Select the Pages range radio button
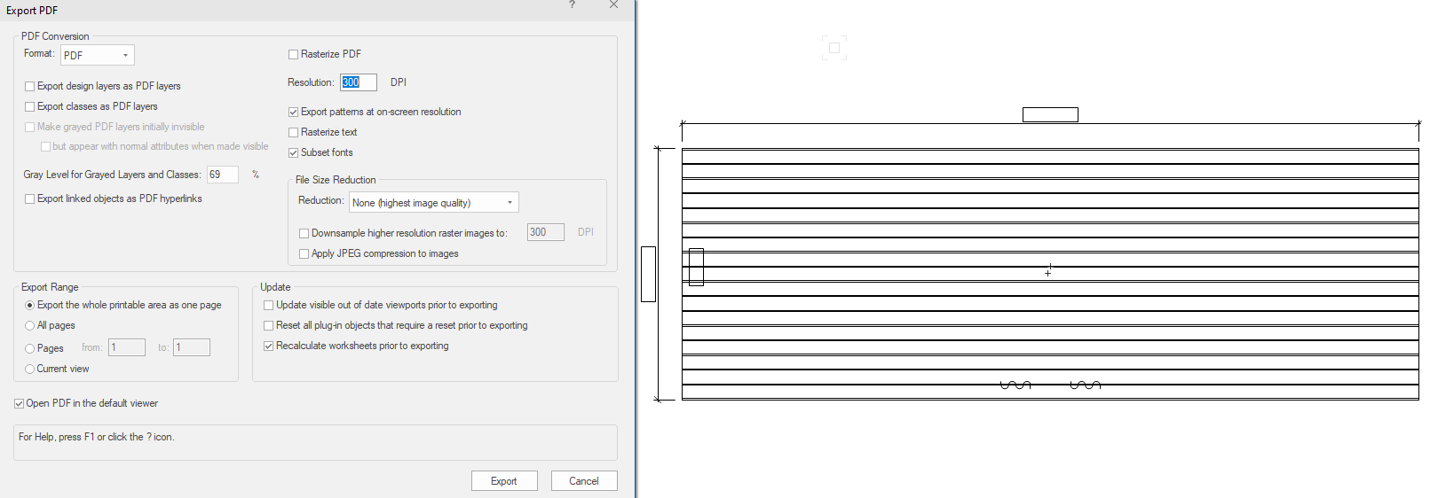Screen dimensions: 1430x498 (x=30, y=349)
